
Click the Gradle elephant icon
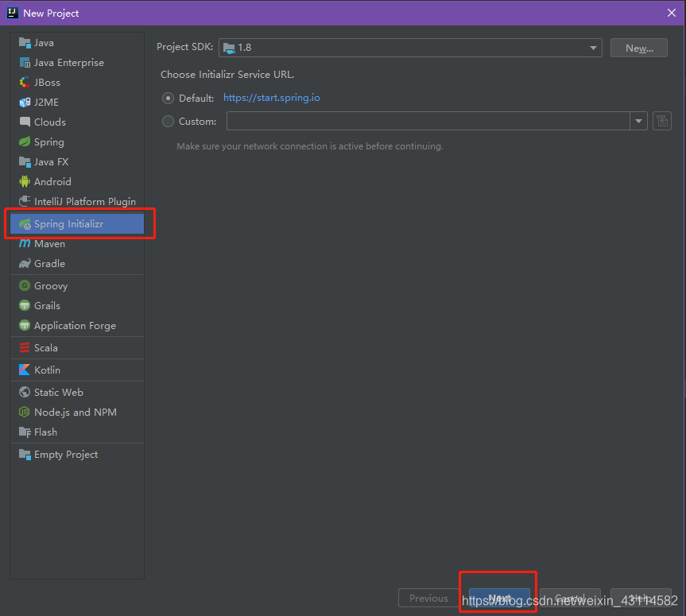[x=25, y=263]
